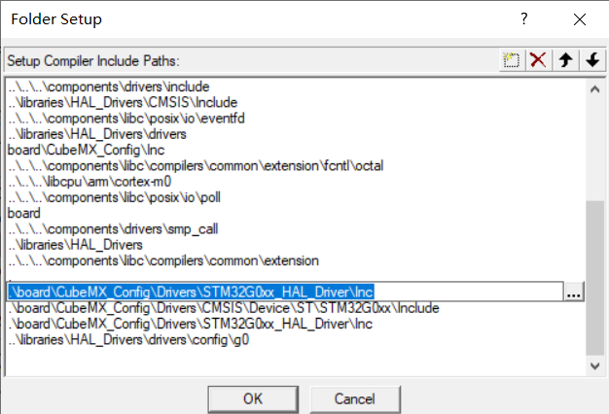Click the red X Delete path icon
Screen dimensions: 609x414
click(538, 59)
